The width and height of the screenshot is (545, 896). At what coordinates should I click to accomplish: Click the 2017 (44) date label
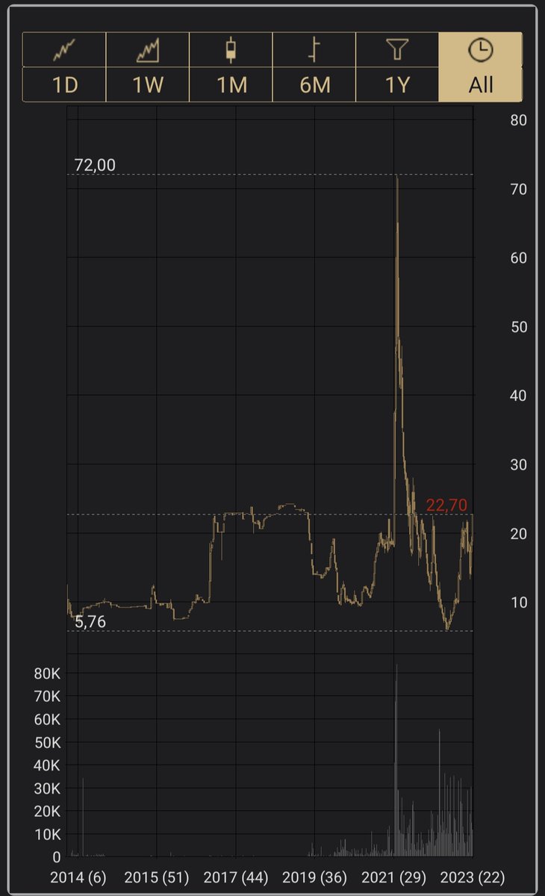tap(235, 877)
